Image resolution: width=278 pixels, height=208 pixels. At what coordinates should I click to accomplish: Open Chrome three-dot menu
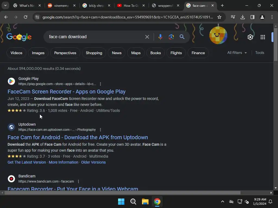(272, 17)
